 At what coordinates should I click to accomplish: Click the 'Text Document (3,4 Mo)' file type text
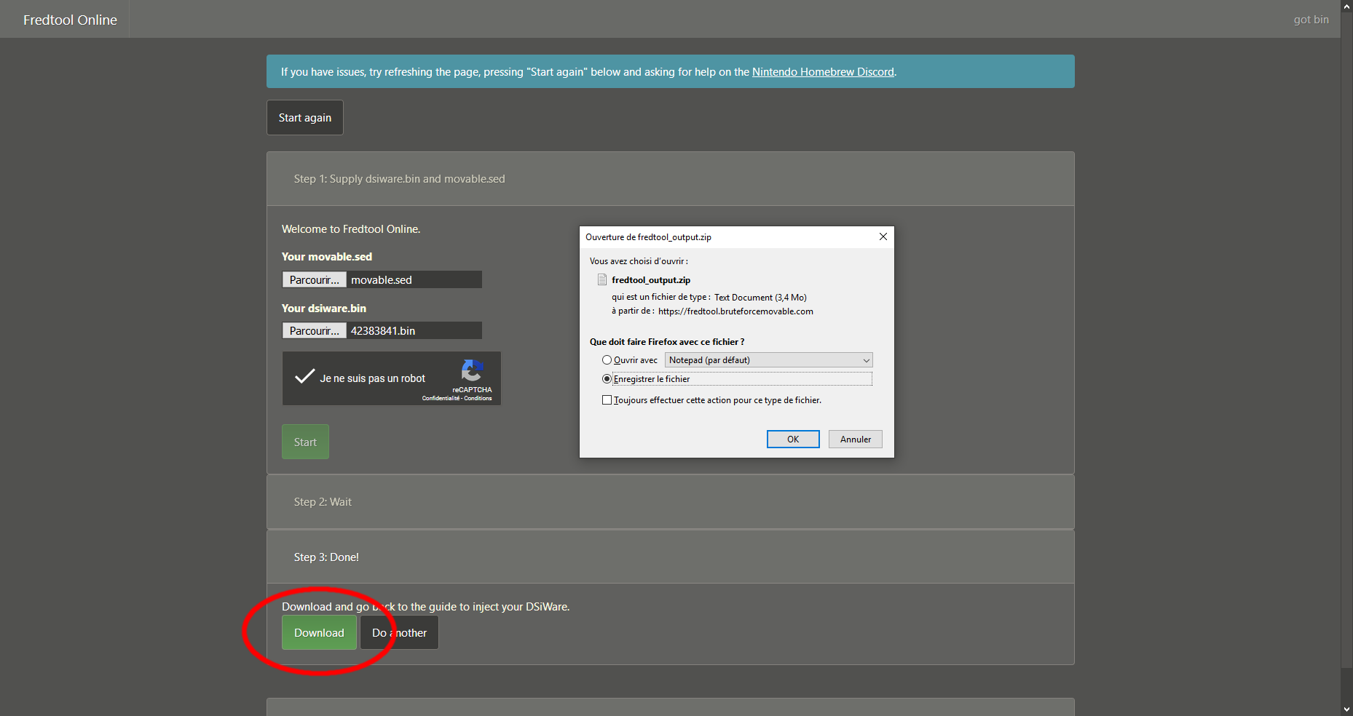pyautogui.click(x=760, y=298)
